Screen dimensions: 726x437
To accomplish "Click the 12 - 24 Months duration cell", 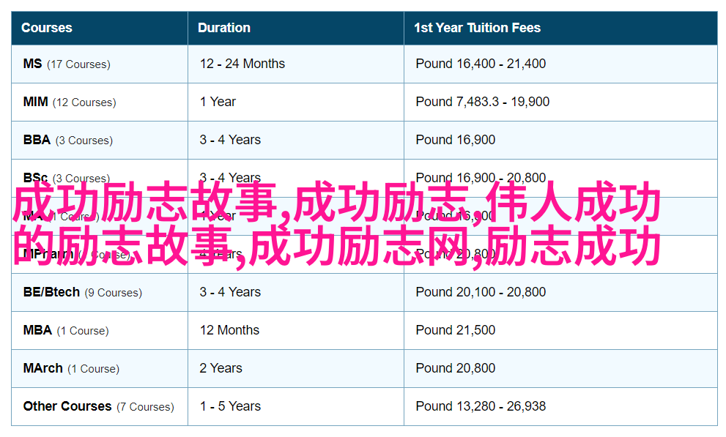I will 242,64.
